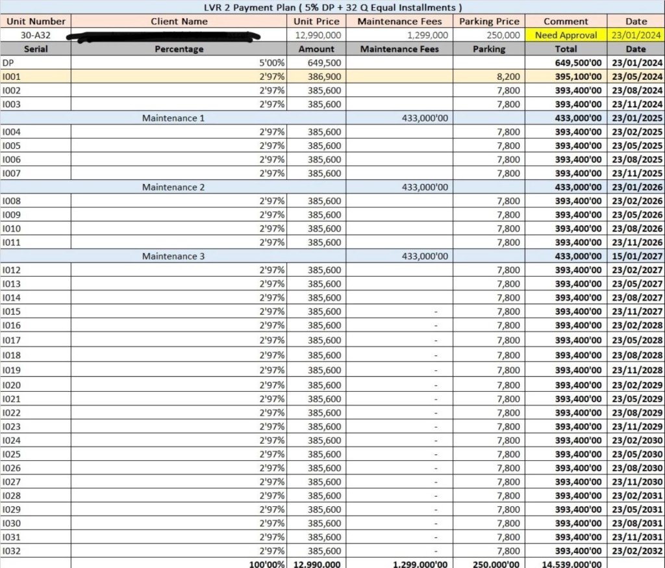
Task: Click date cell '23/08/2024'
Action: (x=636, y=90)
